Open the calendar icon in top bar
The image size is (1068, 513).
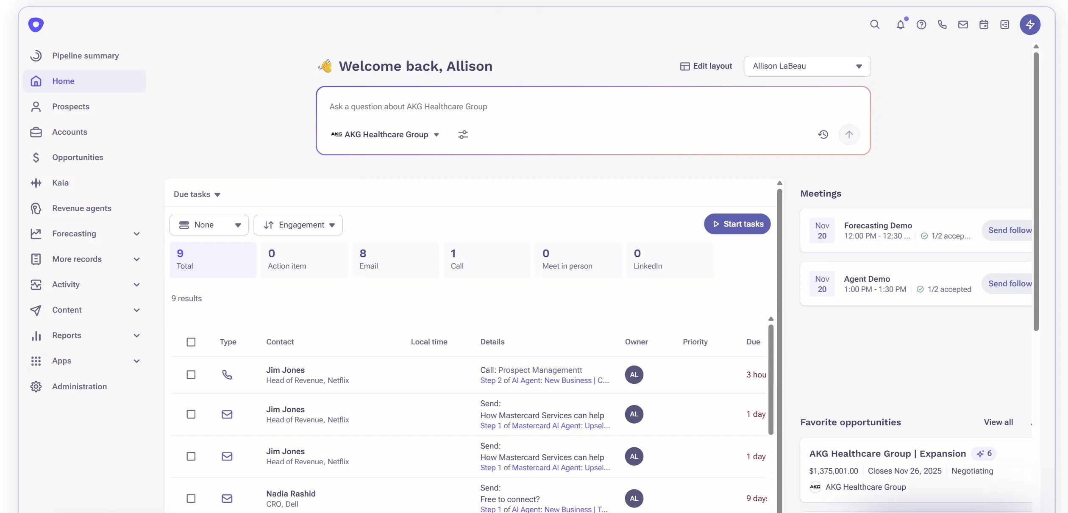pyautogui.click(x=984, y=25)
